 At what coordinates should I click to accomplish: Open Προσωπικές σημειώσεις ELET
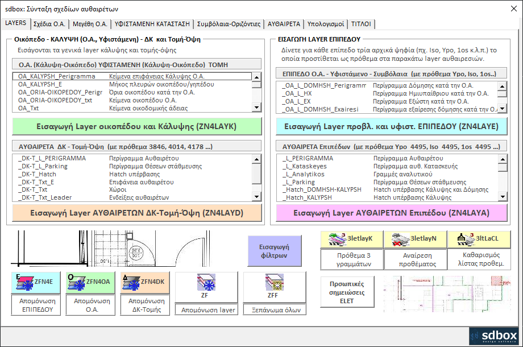(347, 292)
